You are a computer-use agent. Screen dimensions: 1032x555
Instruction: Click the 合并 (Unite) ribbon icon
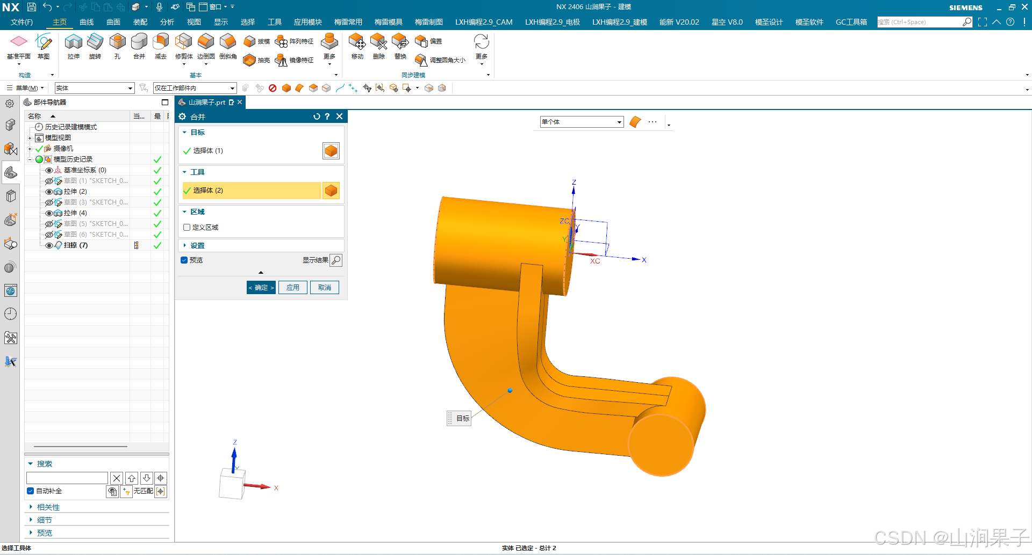[x=139, y=46]
